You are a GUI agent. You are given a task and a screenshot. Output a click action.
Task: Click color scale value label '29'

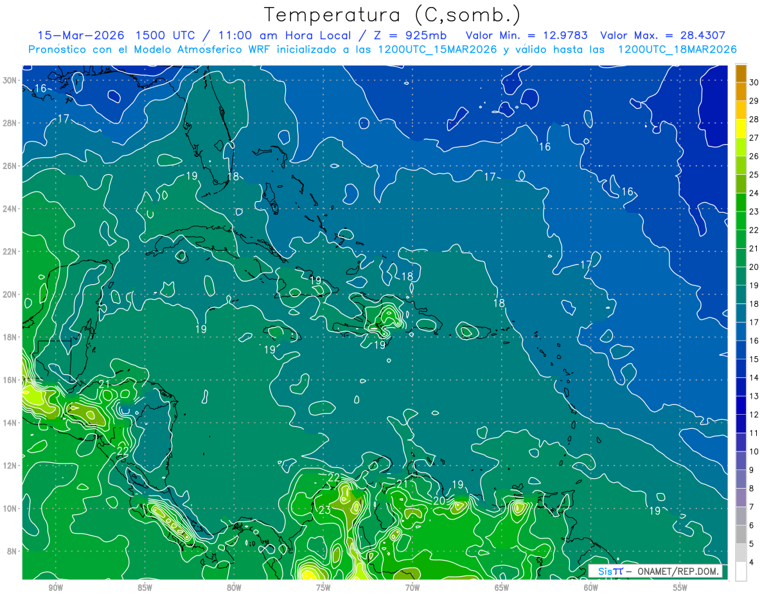(x=754, y=100)
